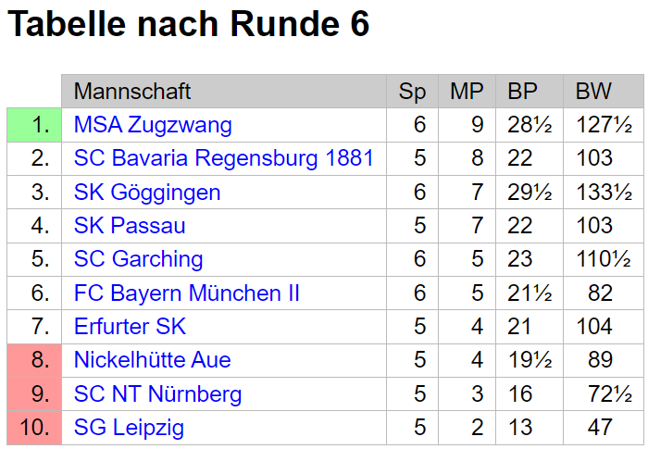The width and height of the screenshot is (648, 449).
Task: Select the SK Passau link
Action: click(130, 226)
